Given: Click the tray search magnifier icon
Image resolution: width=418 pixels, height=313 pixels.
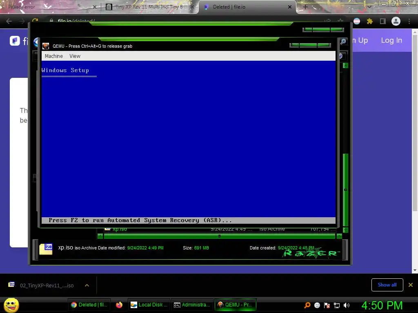Looking at the screenshot, I should [307, 305].
